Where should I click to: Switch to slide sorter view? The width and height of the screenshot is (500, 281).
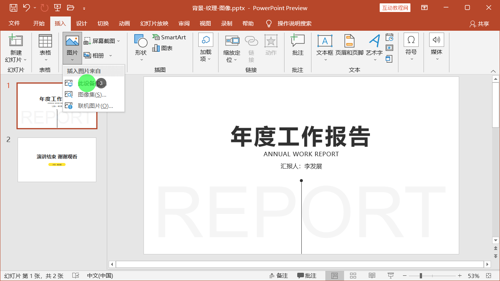[353, 276]
